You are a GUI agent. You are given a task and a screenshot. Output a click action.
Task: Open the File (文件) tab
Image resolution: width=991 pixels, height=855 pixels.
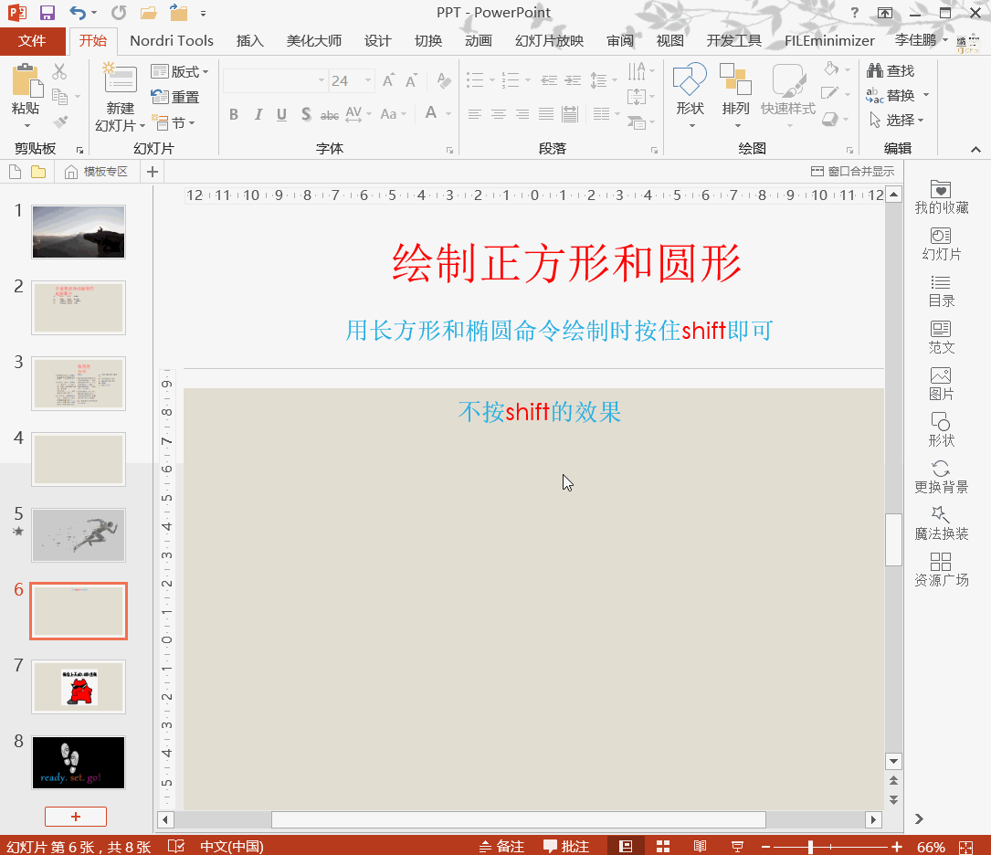tap(32, 41)
